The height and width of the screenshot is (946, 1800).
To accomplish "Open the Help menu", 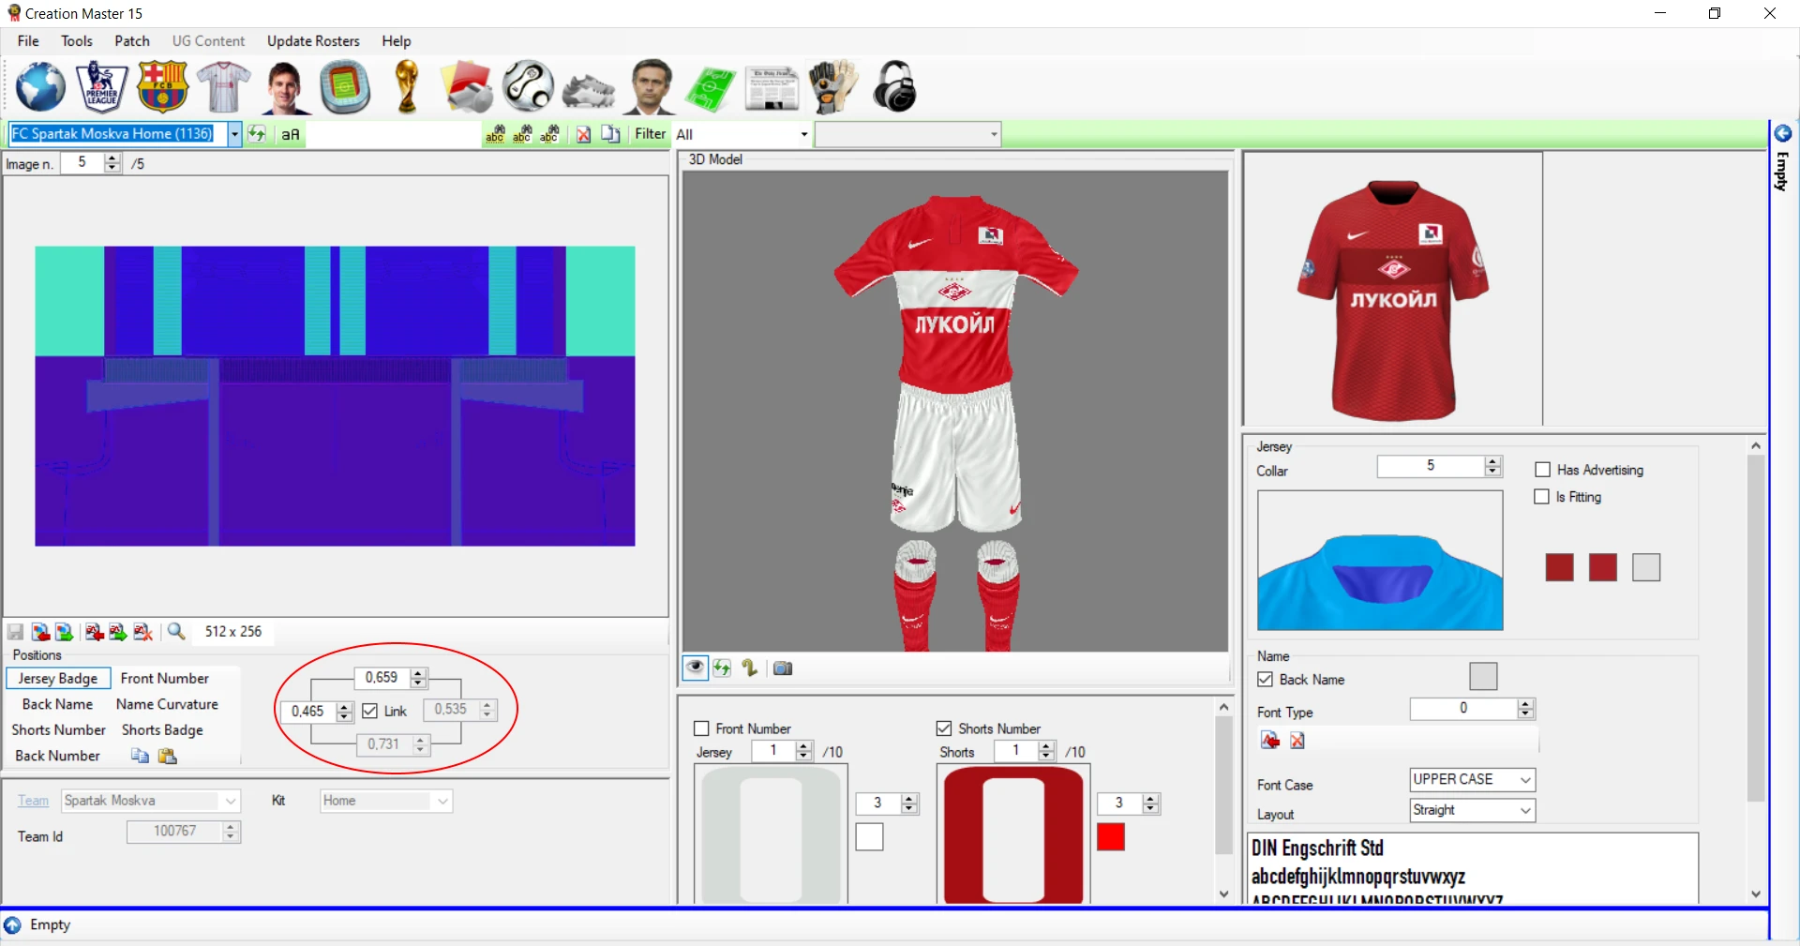I will coord(397,41).
